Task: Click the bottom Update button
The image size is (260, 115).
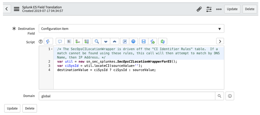Action: (12, 108)
